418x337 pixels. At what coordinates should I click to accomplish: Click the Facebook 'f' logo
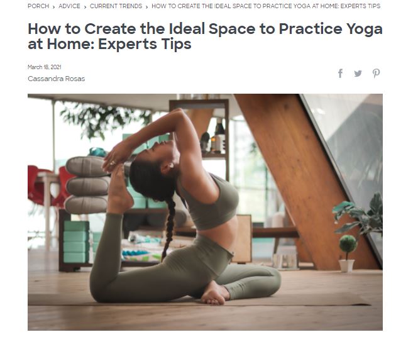click(x=340, y=74)
